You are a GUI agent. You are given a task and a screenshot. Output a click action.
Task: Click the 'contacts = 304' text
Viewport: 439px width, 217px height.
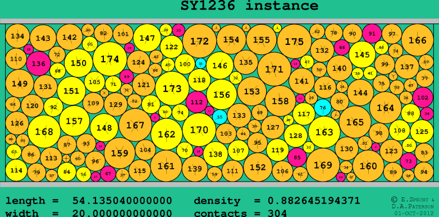240,214
